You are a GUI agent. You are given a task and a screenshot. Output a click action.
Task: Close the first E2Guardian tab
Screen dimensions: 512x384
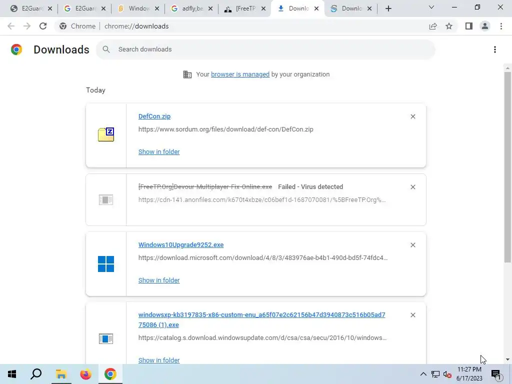coord(50,9)
